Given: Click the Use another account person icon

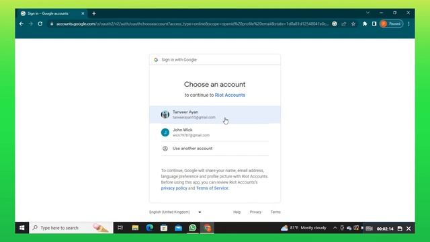Looking at the screenshot, I should pyautogui.click(x=165, y=149).
